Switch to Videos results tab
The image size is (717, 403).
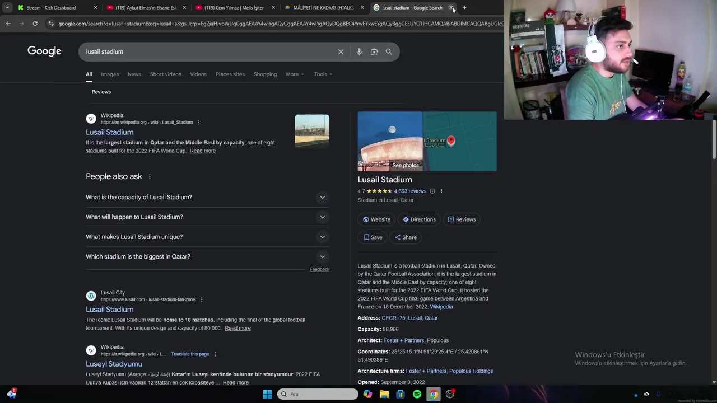pyautogui.click(x=198, y=74)
